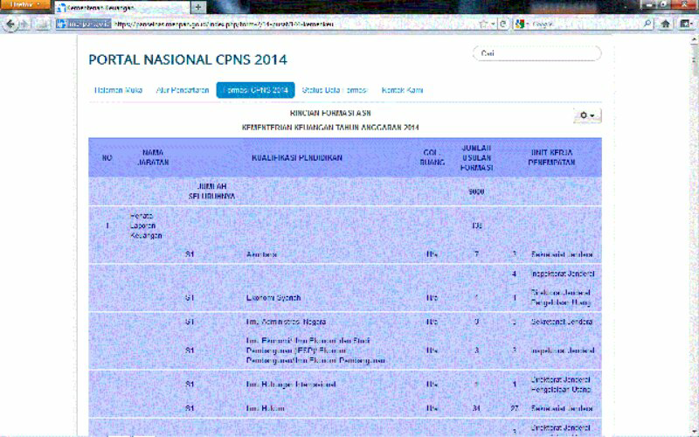Click the vertical scrollbar up arrow
The height and width of the screenshot is (437, 699).
pos(695,40)
